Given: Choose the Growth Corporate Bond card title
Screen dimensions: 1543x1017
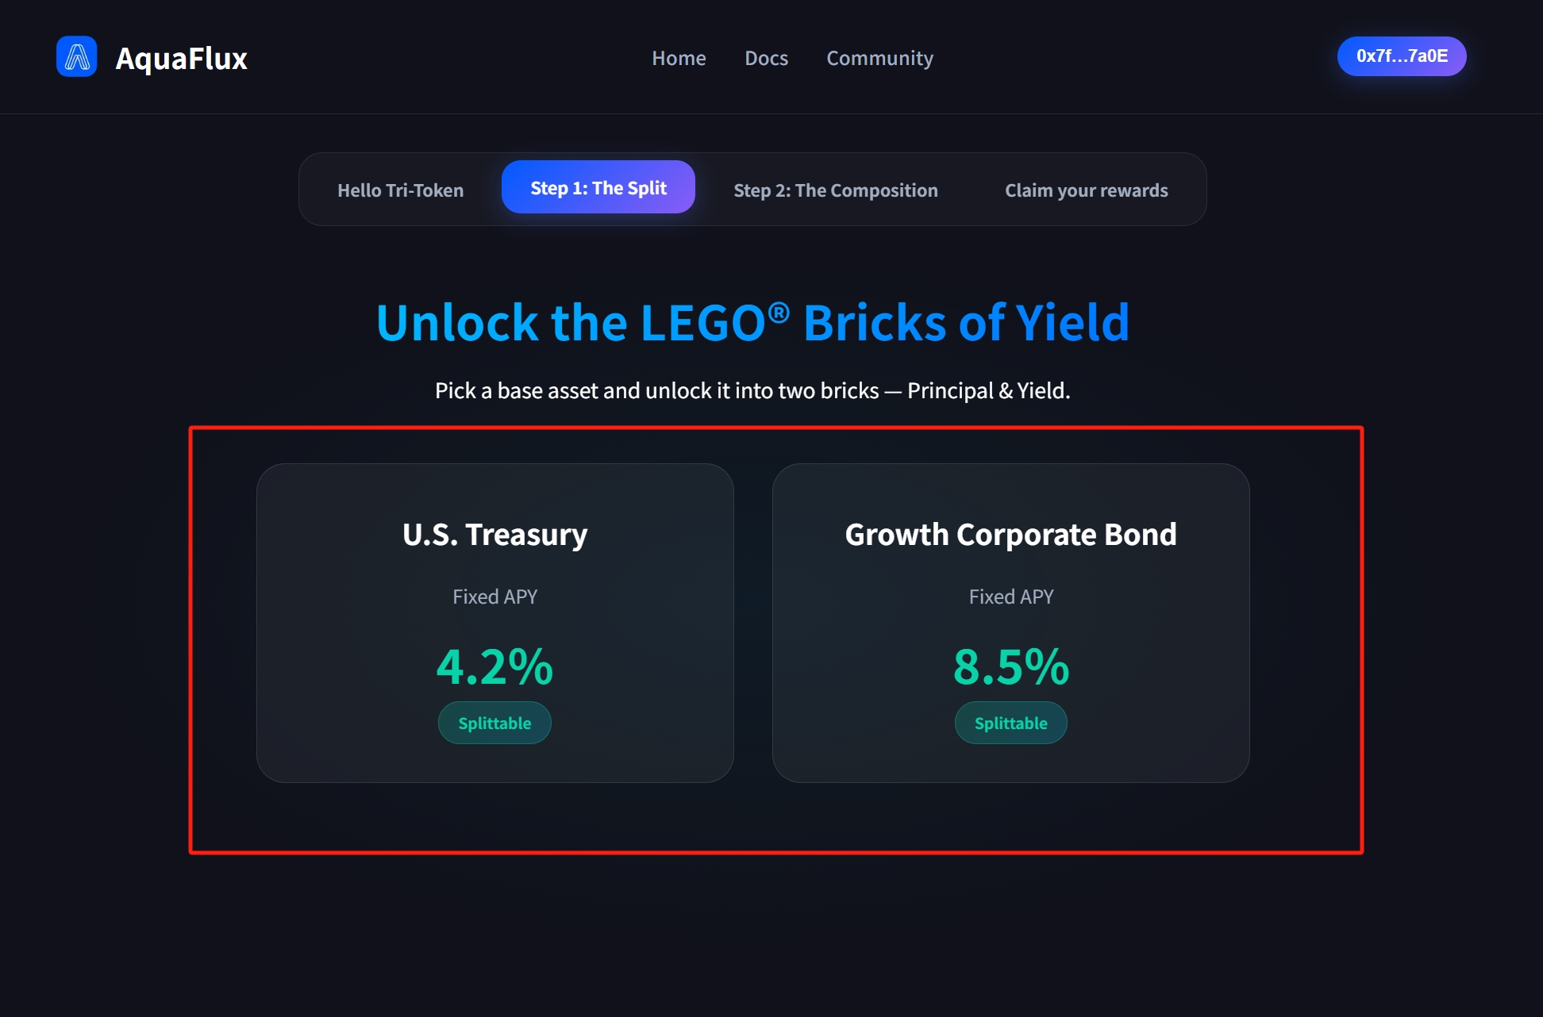Looking at the screenshot, I should tap(1011, 535).
